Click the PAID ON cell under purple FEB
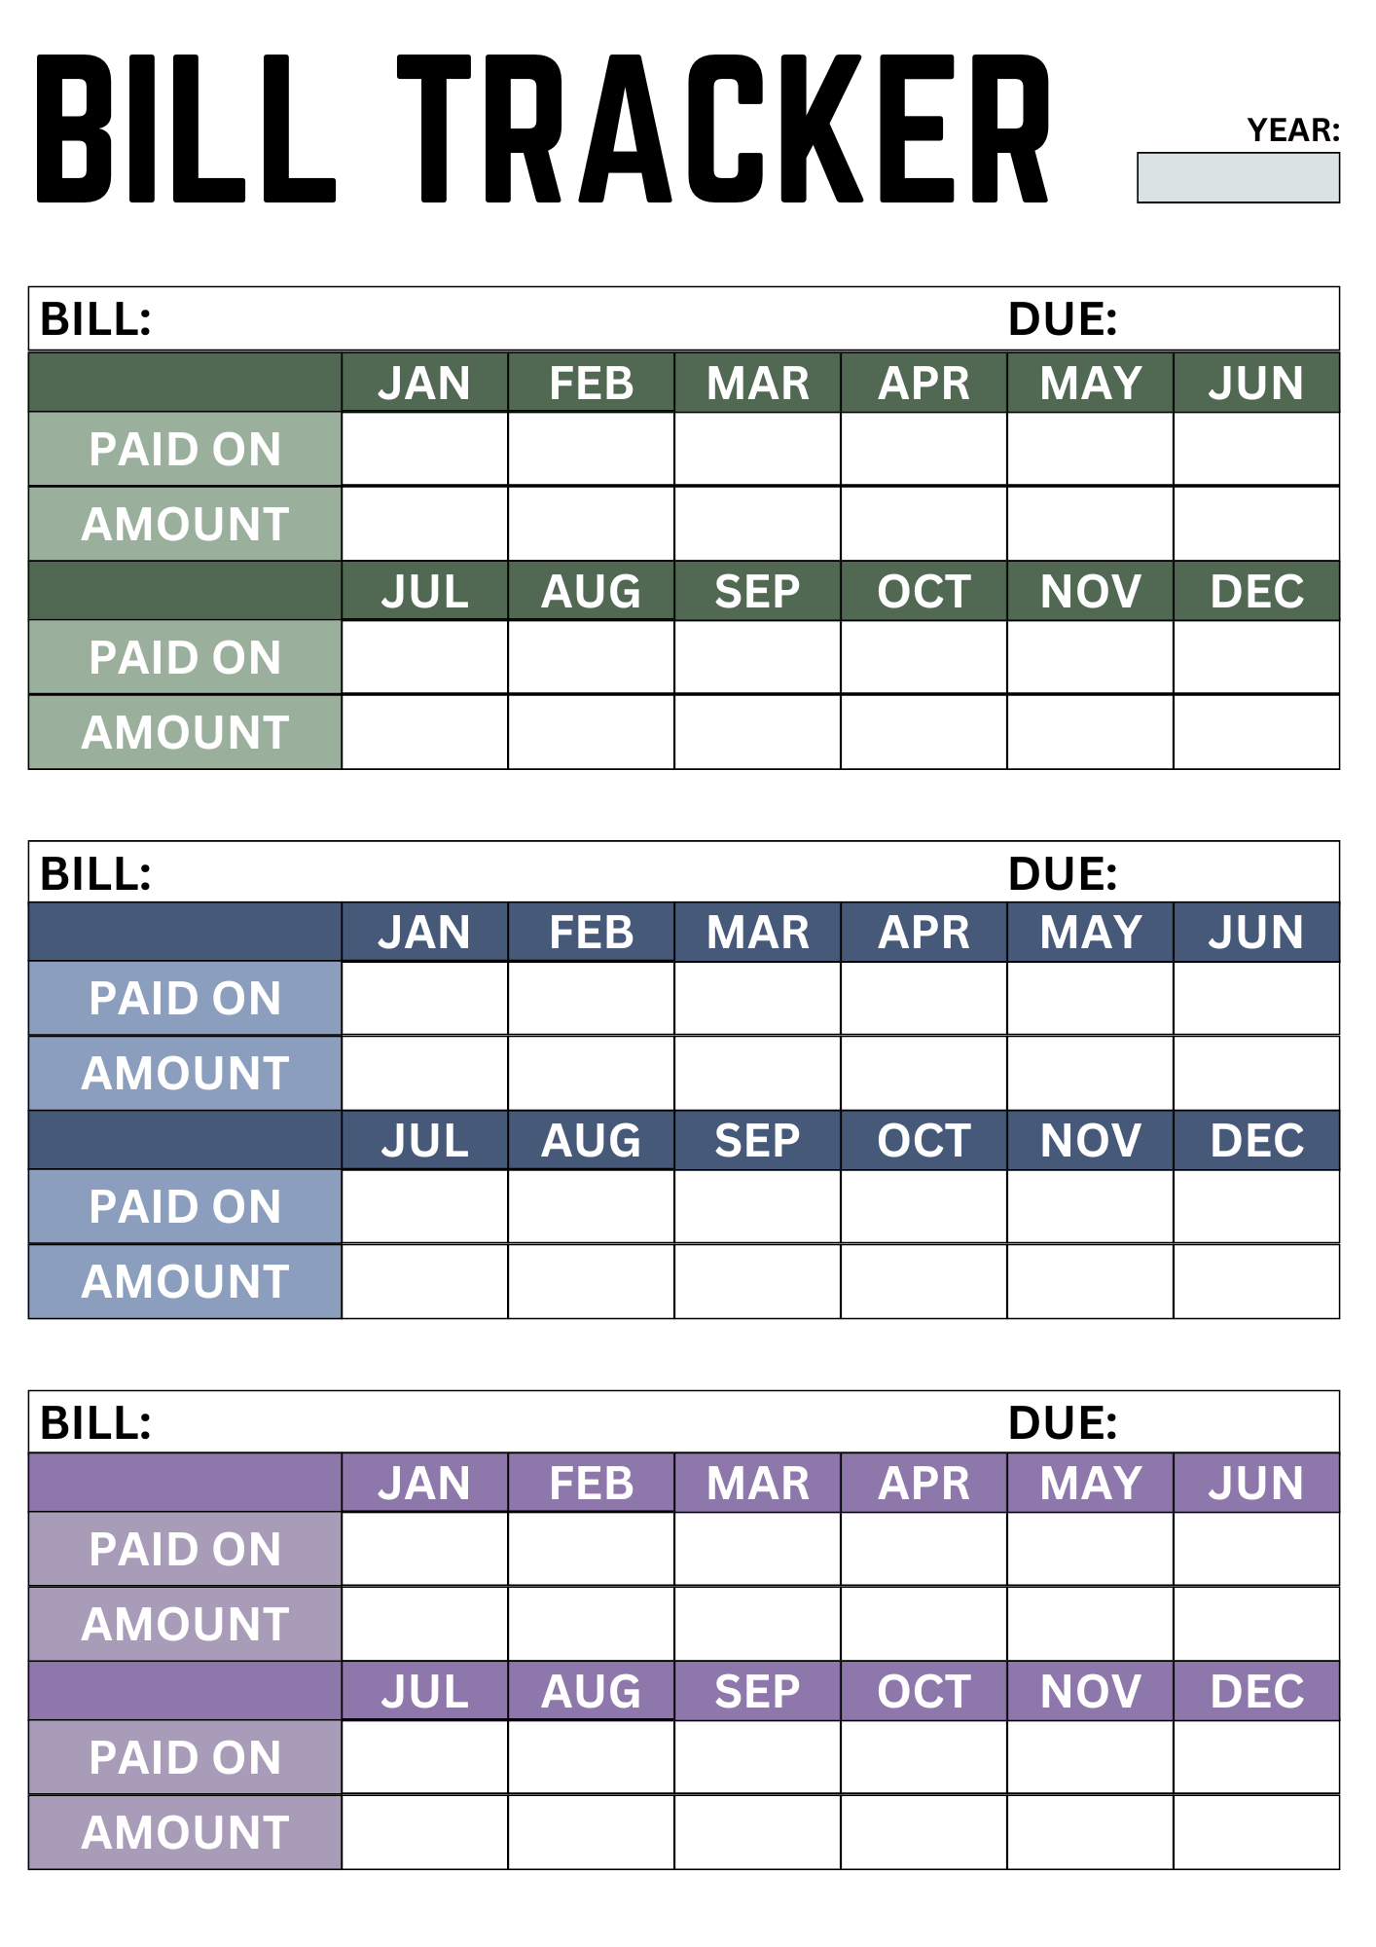Screen dimensions: 1376x1947 click(x=591, y=1549)
